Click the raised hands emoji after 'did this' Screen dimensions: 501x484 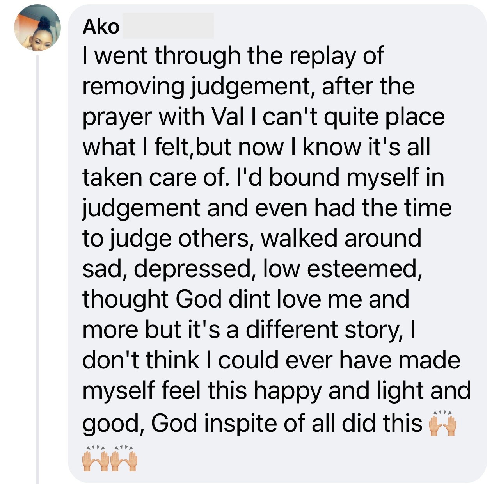[442, 423]
